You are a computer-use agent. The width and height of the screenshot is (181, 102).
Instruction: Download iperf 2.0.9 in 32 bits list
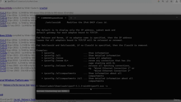[x=3, y=50]
